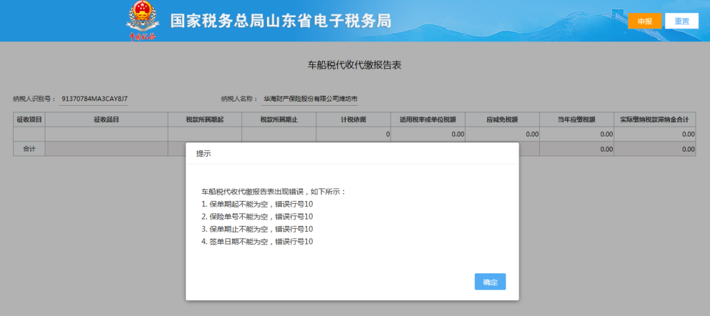Viewport: 710px width, 316px height.
Task: Click the 计税依据 column header
Action: coord(354,120)
